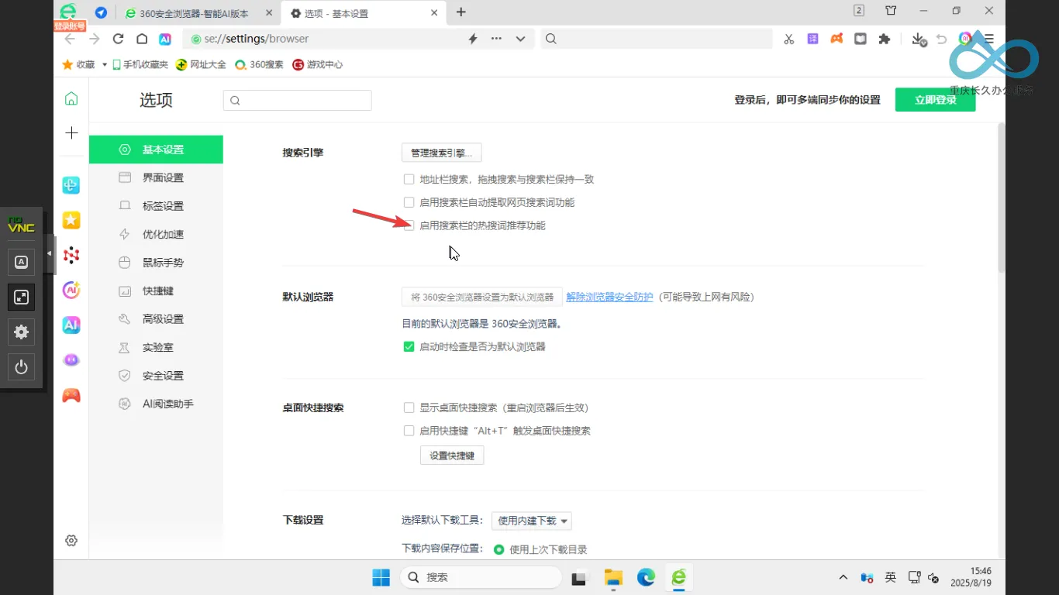Image resolution: width=1059 pixels, height=595 pixels.
Task: Open the AI assistant icon beside address bar
Action: (x=165, y=39)
